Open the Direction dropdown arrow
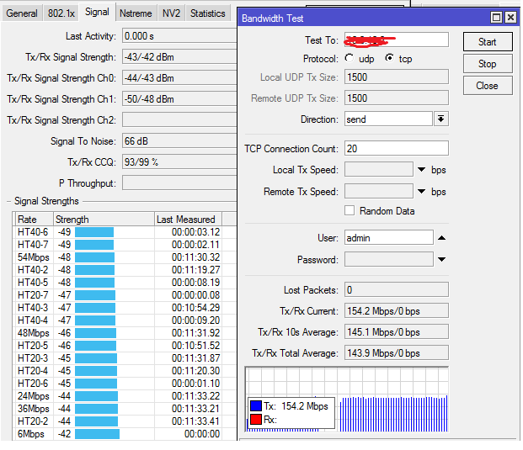 (x=440, y=119)
